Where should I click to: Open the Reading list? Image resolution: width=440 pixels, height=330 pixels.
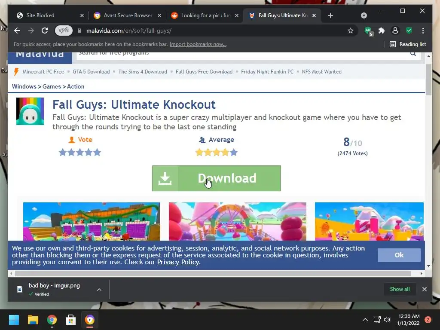[408, 44]
